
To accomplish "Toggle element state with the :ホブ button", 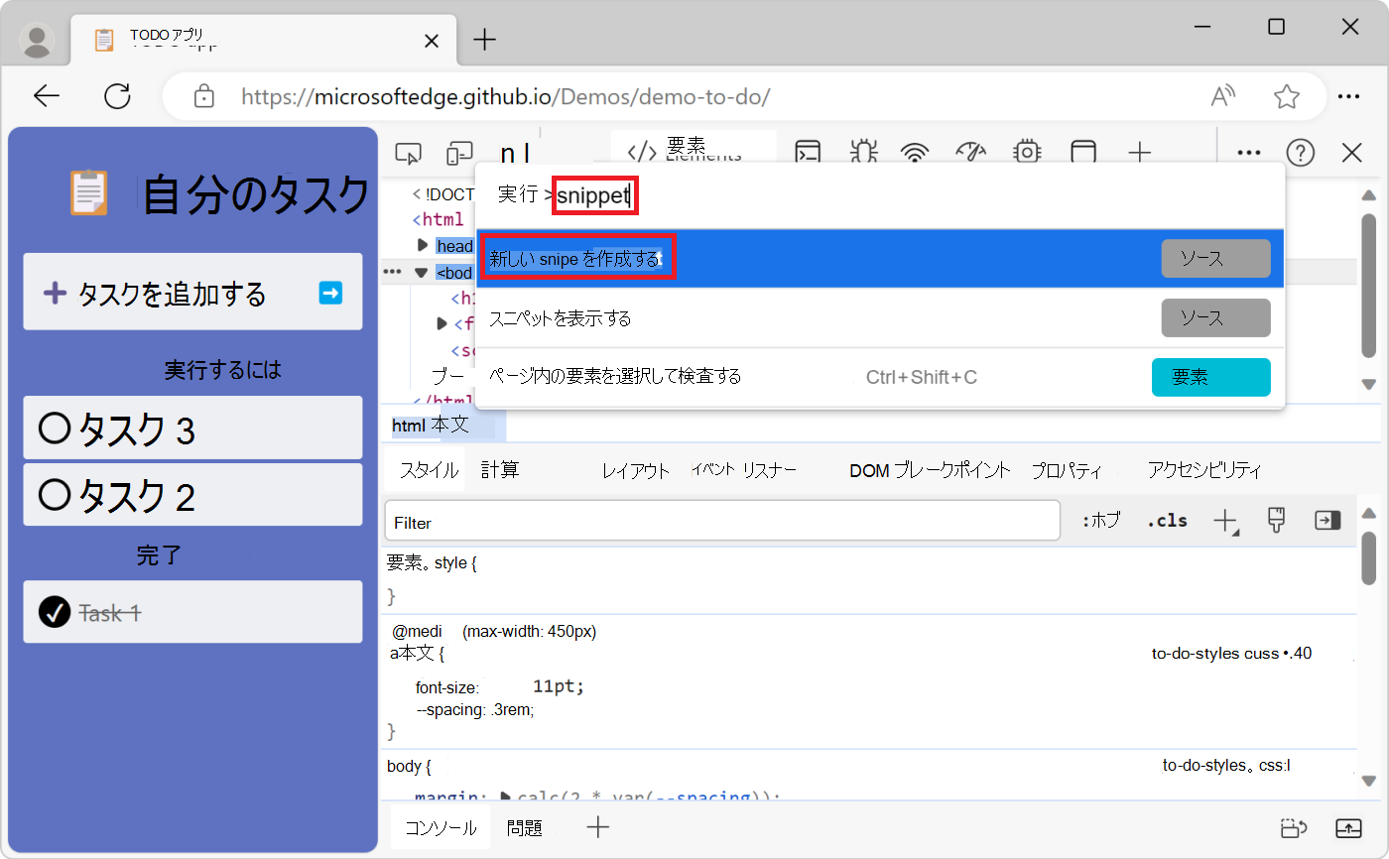I will [x=1101, y=520].
